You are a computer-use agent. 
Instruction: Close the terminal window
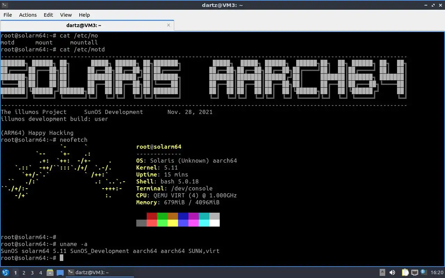click(x=440, y=5)
